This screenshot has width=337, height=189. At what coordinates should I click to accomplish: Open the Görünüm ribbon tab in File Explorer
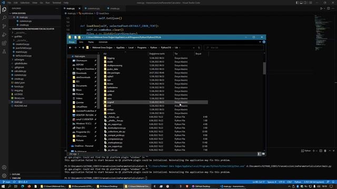tap(103, 42)
